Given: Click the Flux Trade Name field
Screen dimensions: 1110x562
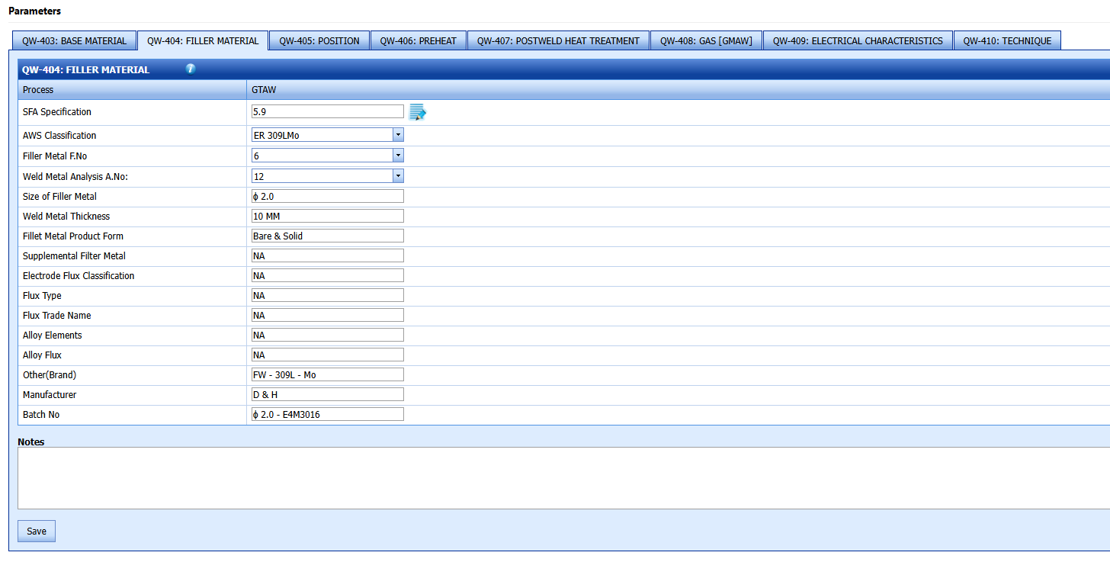Looking at the screenshot, I should tap(327, 316).
